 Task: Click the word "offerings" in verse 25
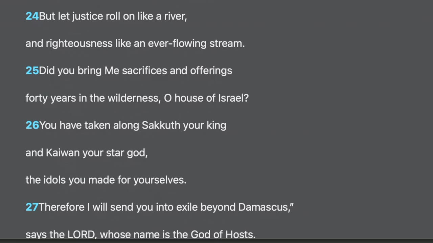point(211,71)
